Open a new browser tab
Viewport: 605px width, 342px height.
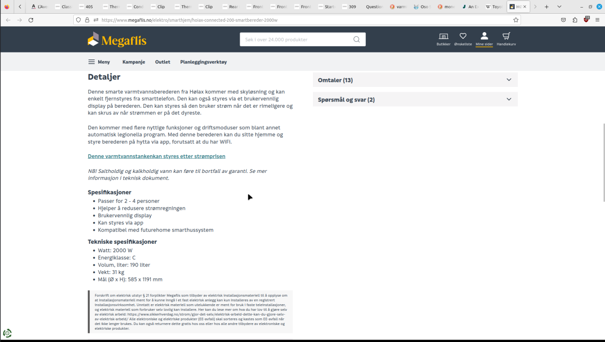[x=547, y=7]
